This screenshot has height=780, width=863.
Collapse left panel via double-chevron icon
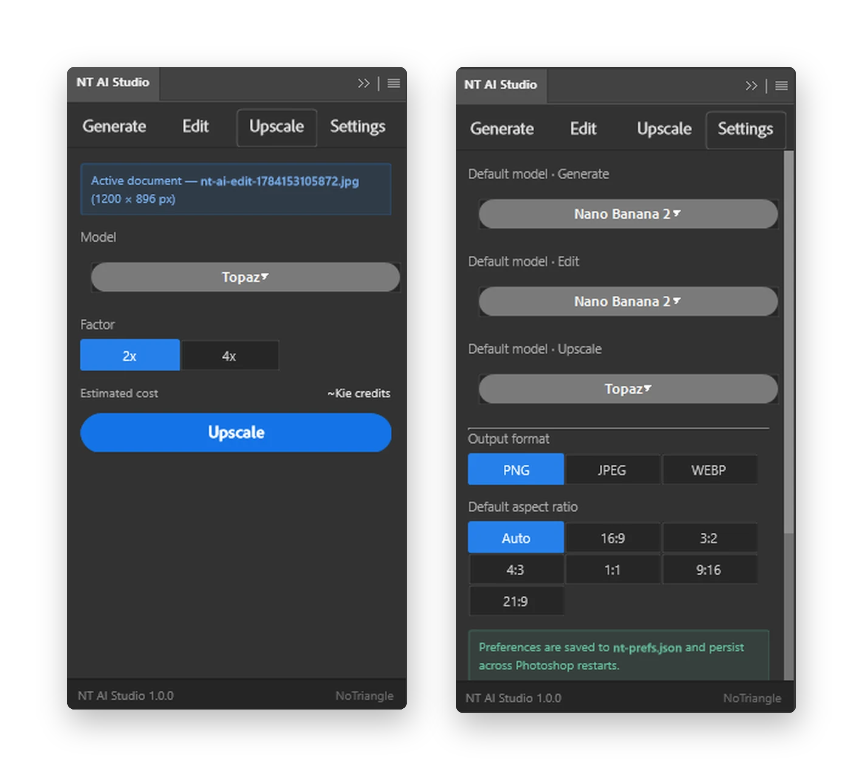(363, 83)
